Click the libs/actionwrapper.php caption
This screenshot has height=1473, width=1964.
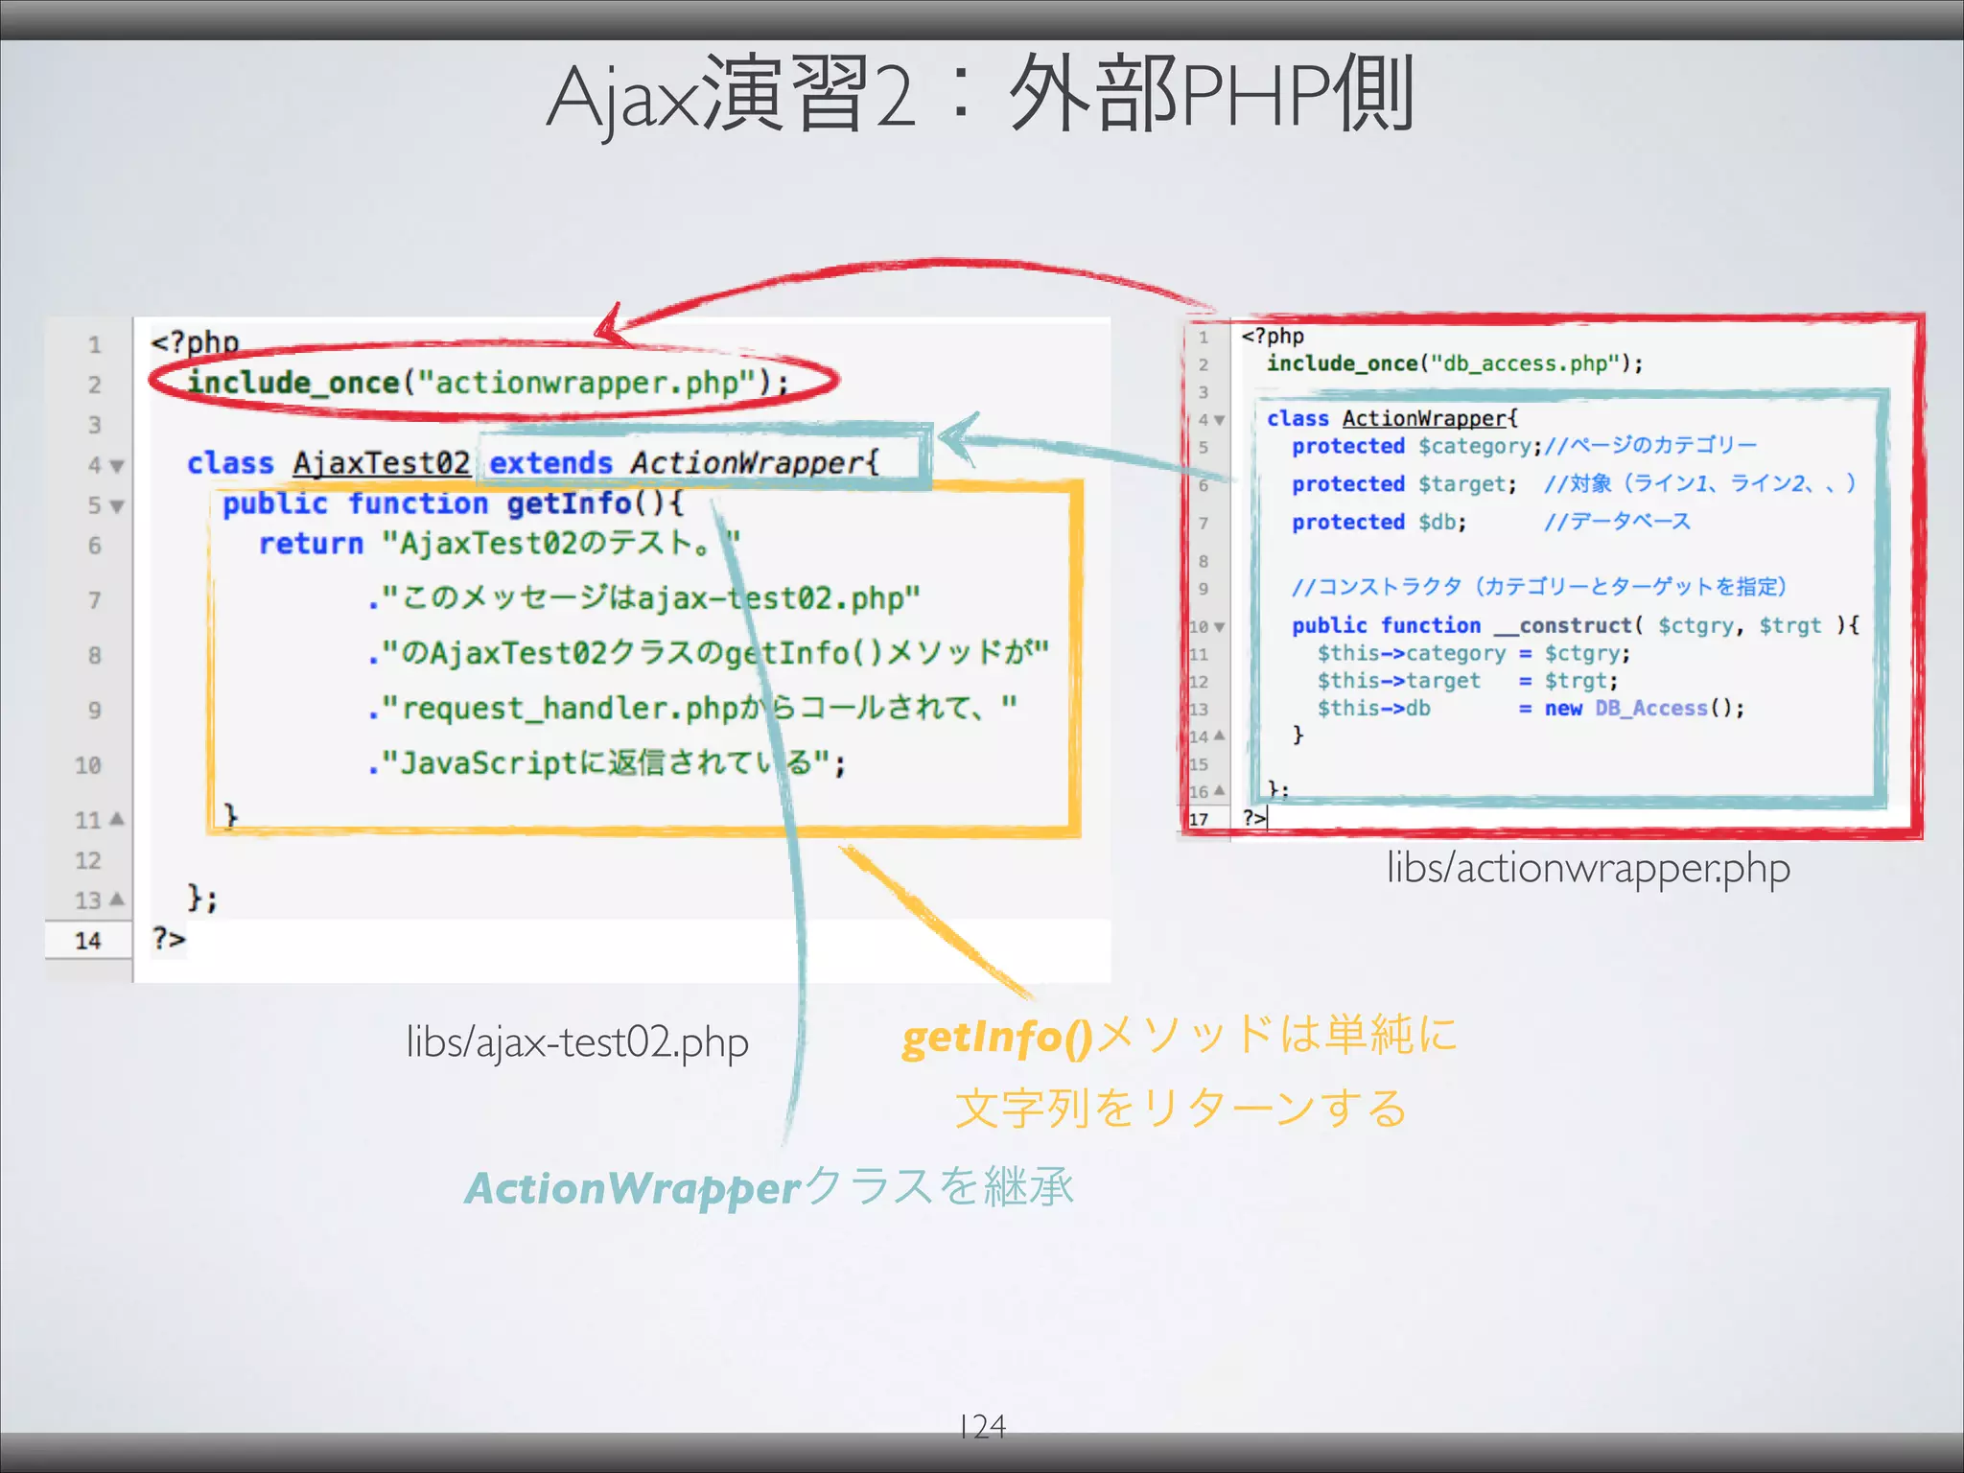1588,869
